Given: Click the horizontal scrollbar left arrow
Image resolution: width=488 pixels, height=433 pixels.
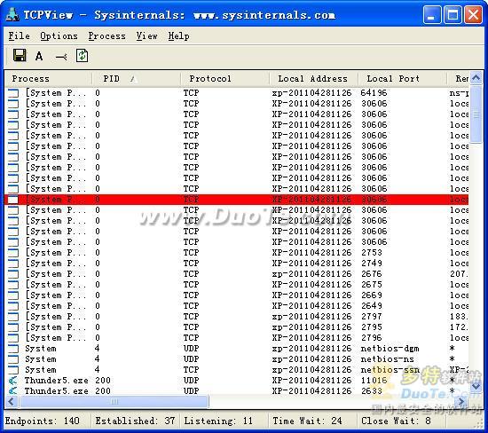Looking at the screenshot, I should coord(12,402).
